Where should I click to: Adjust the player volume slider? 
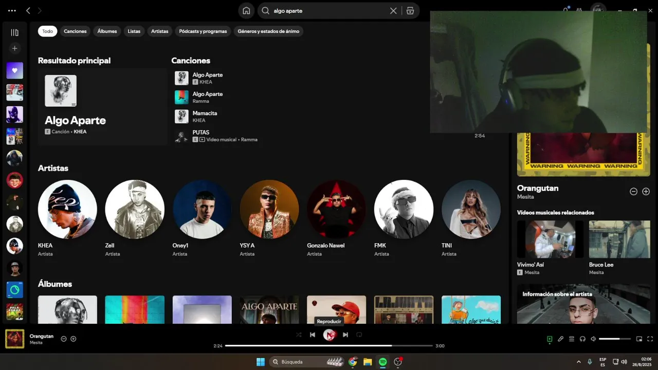pos(615,339)
